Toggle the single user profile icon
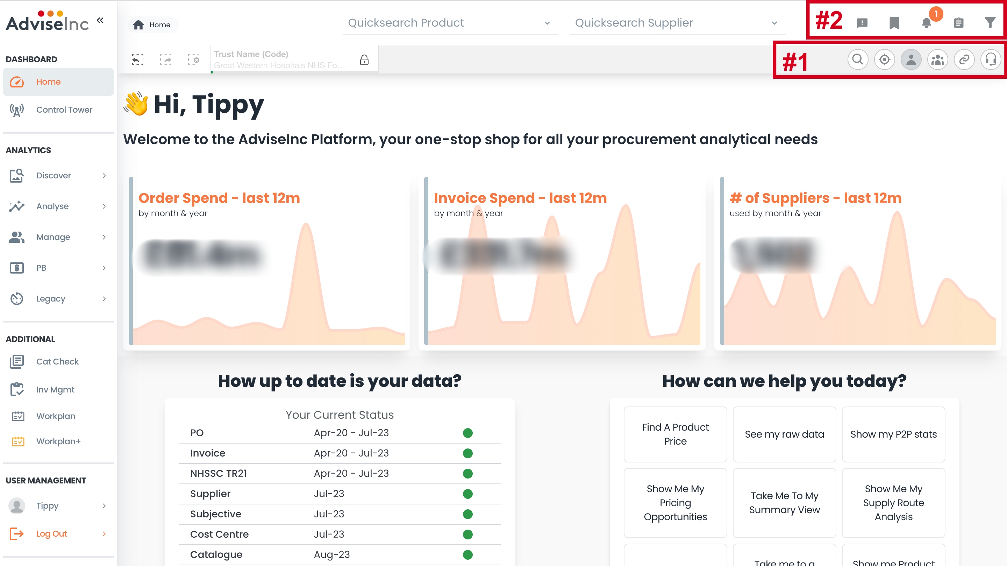Image resolution: width=1007 pixels, height=566 pixels. click(911, 59)
